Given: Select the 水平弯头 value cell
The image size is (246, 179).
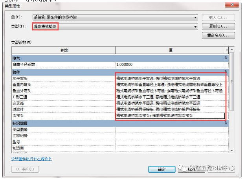Looking at the screenshot, I should click(x=170, y=78).
